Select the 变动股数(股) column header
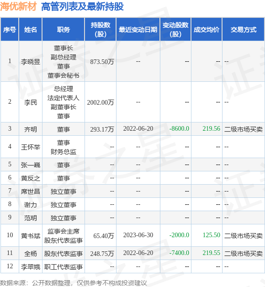 175,29
